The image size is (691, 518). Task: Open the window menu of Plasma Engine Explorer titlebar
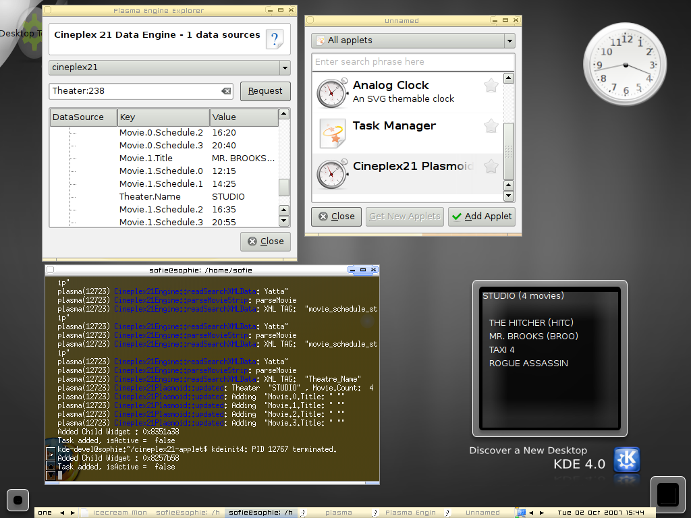[48, 10]
